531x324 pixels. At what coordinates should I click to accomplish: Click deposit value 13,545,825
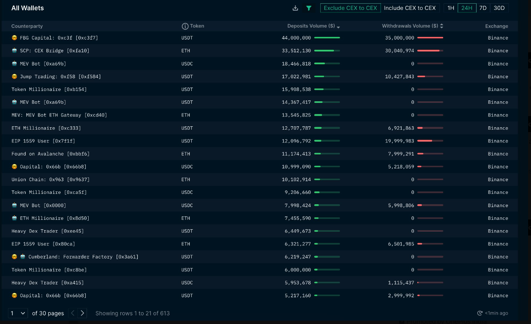coord(296,115)
